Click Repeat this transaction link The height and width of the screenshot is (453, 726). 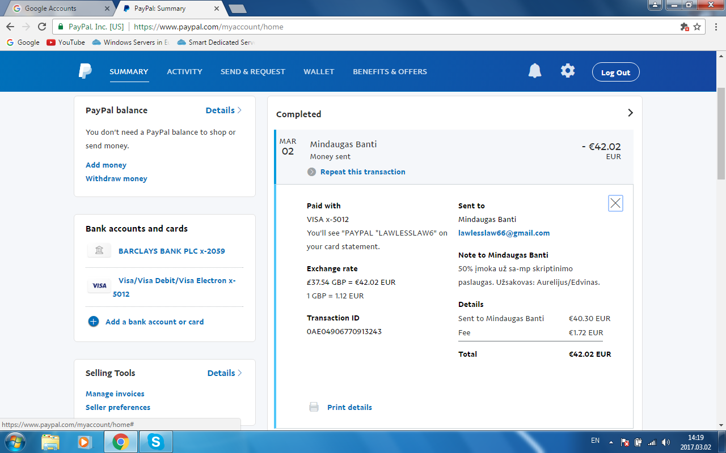click(363, 172)
